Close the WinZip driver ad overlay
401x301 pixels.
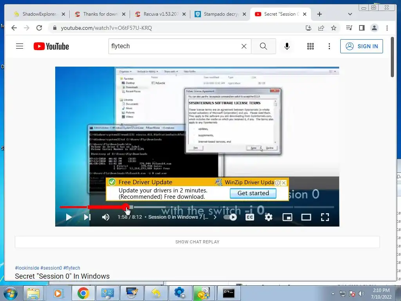tap(284, 183)
